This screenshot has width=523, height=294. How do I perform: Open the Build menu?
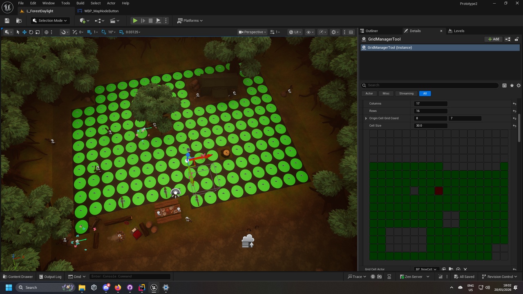click(80, 3)
